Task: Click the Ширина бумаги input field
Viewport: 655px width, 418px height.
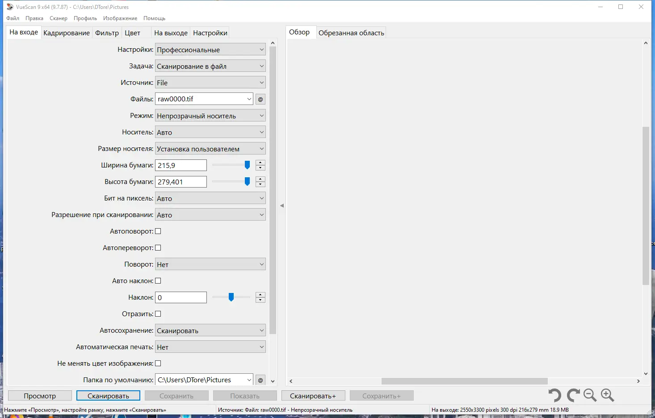Action: (181, 165)
